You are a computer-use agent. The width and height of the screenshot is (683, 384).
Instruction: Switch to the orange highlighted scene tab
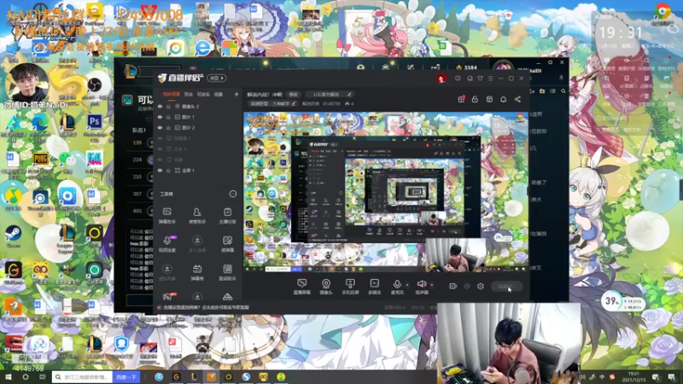point(172,94)
